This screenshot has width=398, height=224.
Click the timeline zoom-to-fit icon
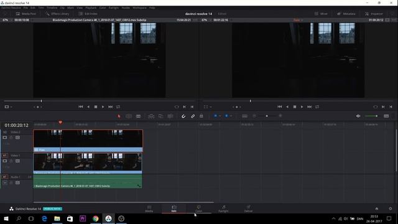click(x=244, y=116)
